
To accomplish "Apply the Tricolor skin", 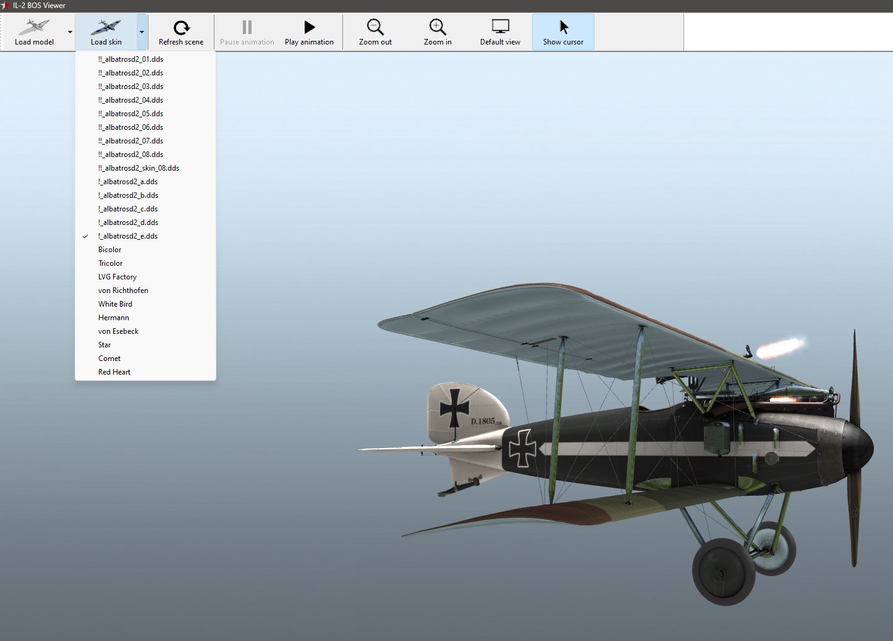I will 145,263.
